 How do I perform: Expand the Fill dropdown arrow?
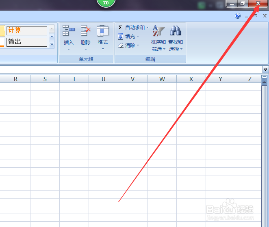click(x=138, y=37)
